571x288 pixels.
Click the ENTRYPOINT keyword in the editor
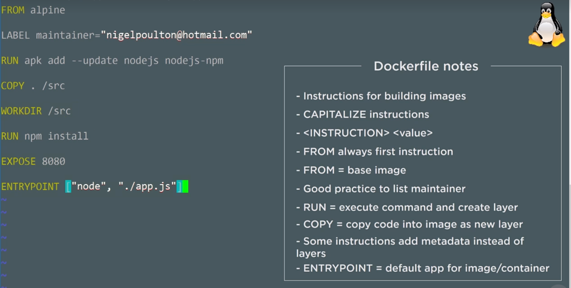click(x=30, y=187)
